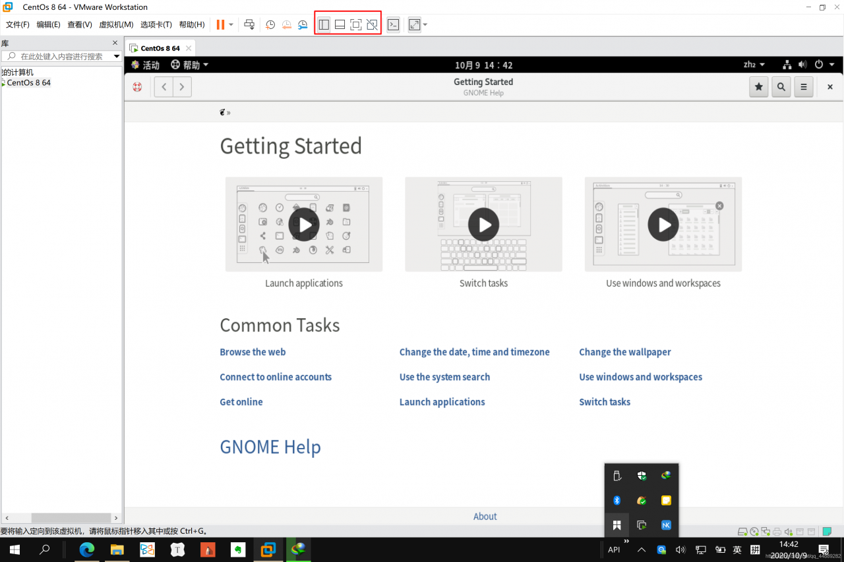Open Bluetooth from the tray overflow popup
Screen dimensions: 844x562
point(617,501)
